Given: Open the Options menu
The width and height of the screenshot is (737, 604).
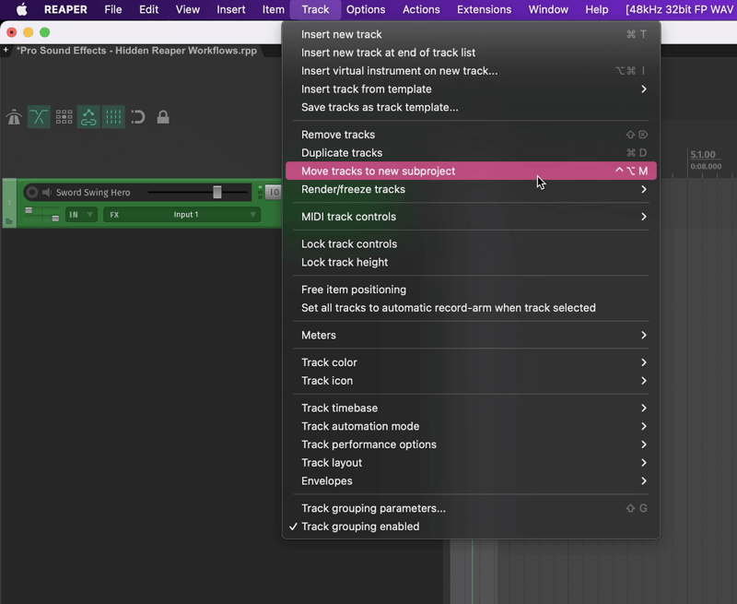Looking at the screenshot, I should click(366, 9).
